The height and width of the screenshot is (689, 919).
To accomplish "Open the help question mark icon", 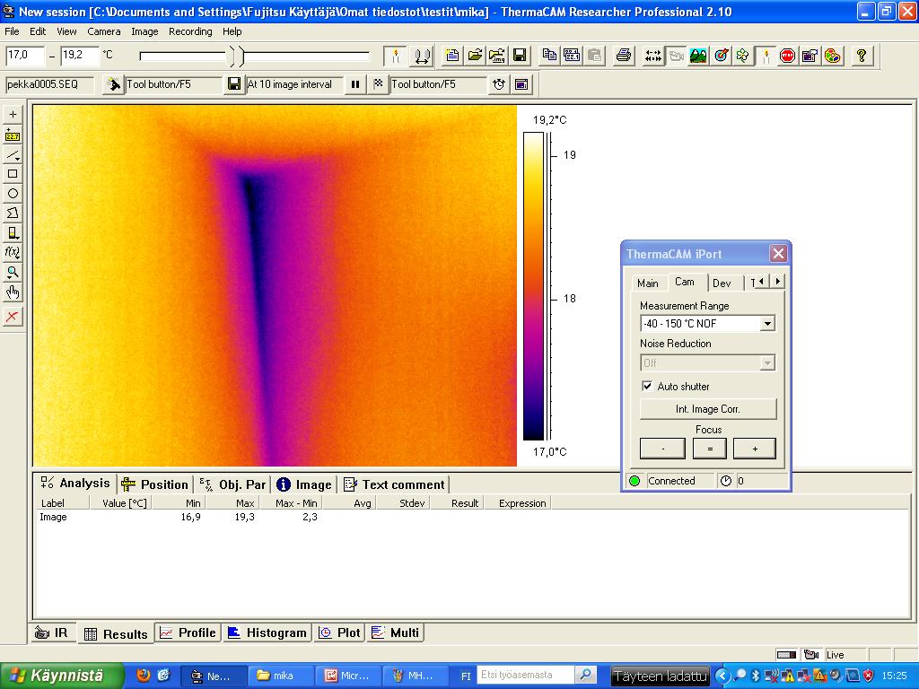I will pos(862,56).
